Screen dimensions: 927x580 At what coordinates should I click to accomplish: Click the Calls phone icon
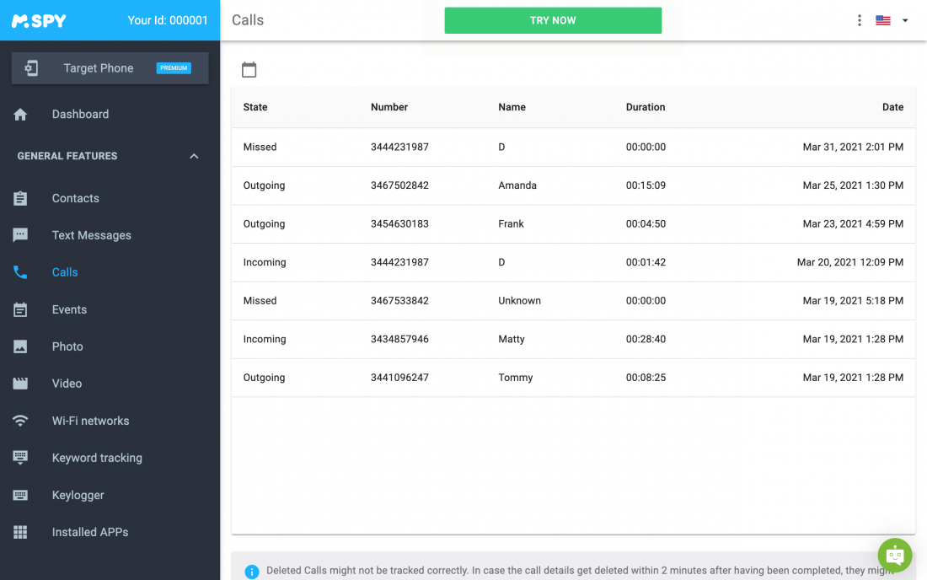pos(20,272)
